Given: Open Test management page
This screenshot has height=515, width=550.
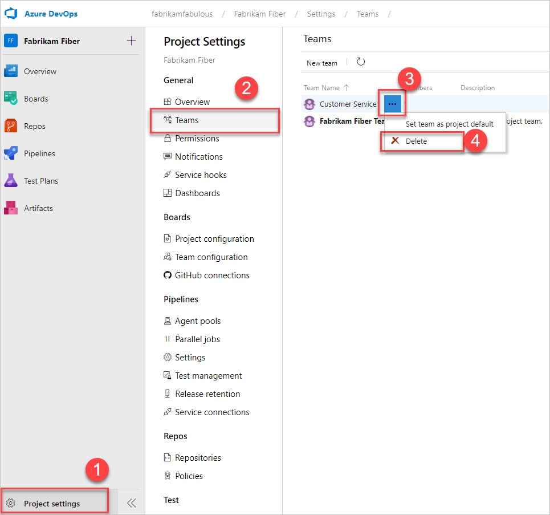Looking at the screenshot, I should point(209,376).
